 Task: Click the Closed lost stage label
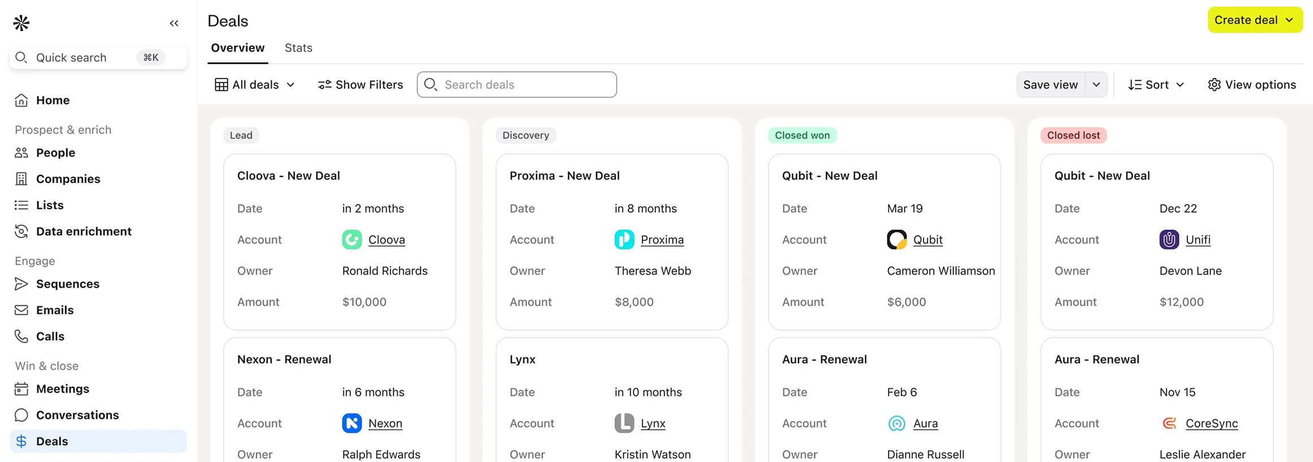pyautogui.click(x=1074, y=135)
